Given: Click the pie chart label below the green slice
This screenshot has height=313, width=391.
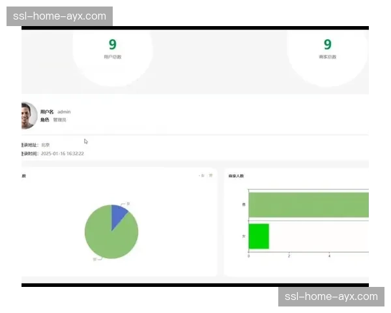Looking at the screenshot, I should coord(94,260).
